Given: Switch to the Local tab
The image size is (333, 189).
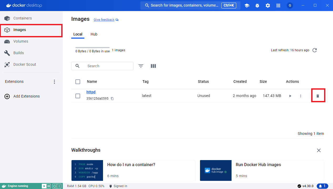Looking at the screenshot, I should tap(78, 34).
